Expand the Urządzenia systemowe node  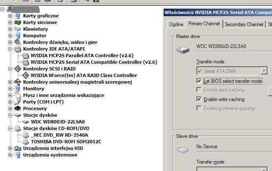point(10,155)
